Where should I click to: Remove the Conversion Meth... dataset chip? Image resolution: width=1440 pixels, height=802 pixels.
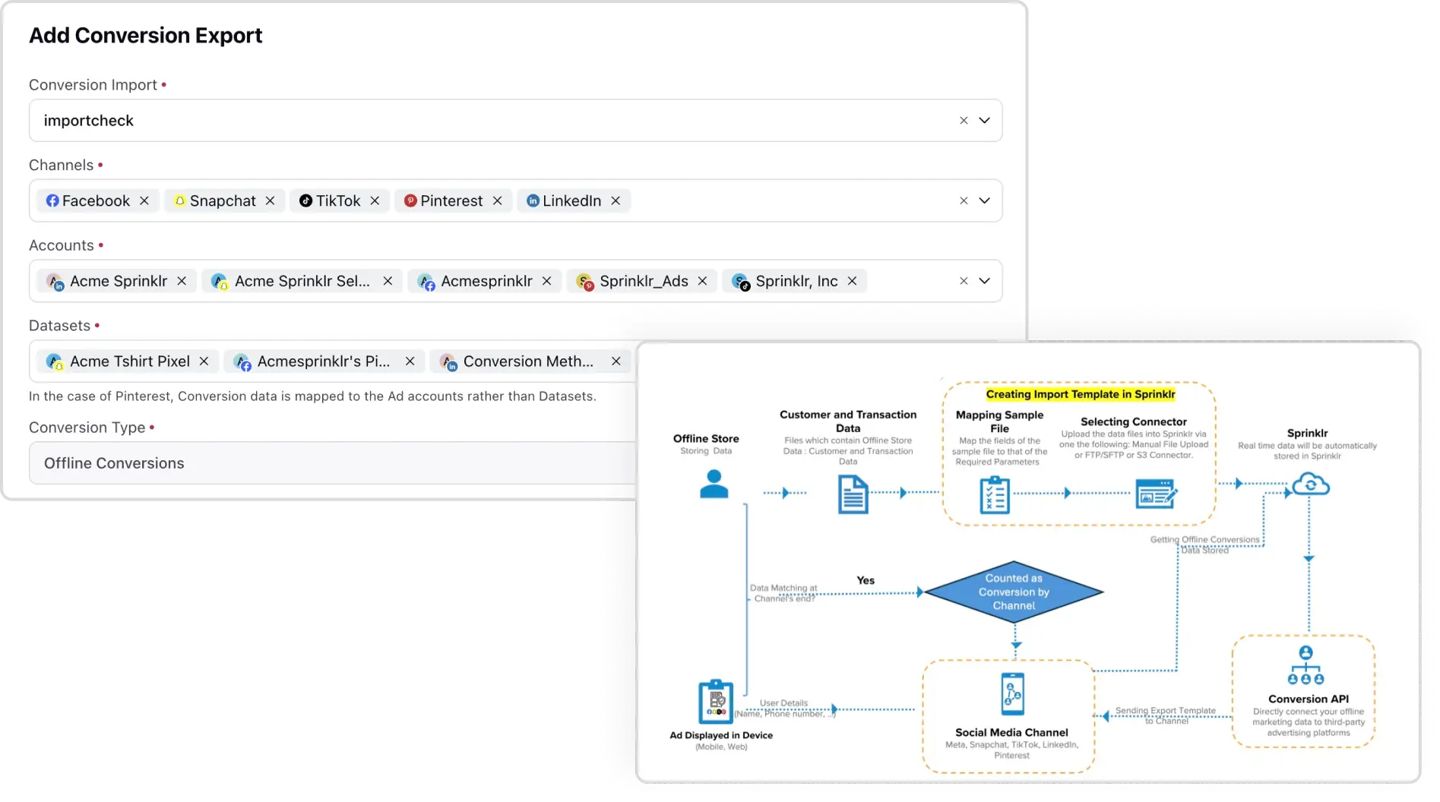(x=616, y=362)
